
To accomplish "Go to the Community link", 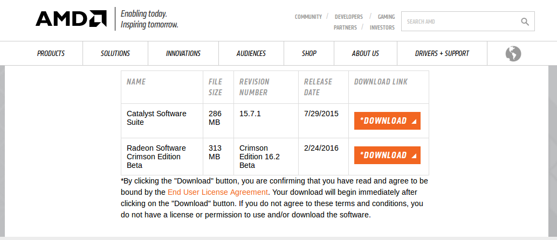I will [x=308, y=17].
